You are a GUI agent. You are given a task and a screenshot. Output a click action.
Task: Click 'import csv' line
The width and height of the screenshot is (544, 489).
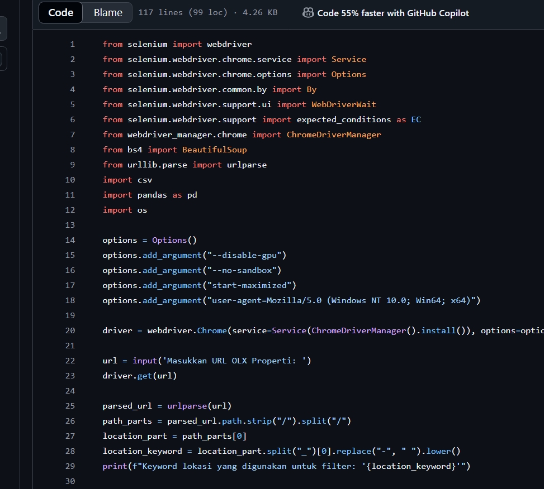click(127, 180)
